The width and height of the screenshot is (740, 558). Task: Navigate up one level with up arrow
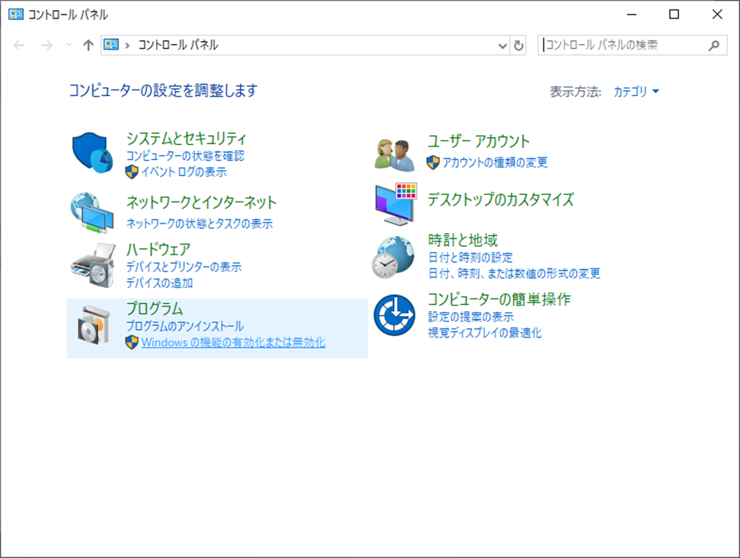(x=88, y=45)
